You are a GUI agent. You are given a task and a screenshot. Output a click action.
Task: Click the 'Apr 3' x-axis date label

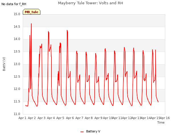click(42, 118)
